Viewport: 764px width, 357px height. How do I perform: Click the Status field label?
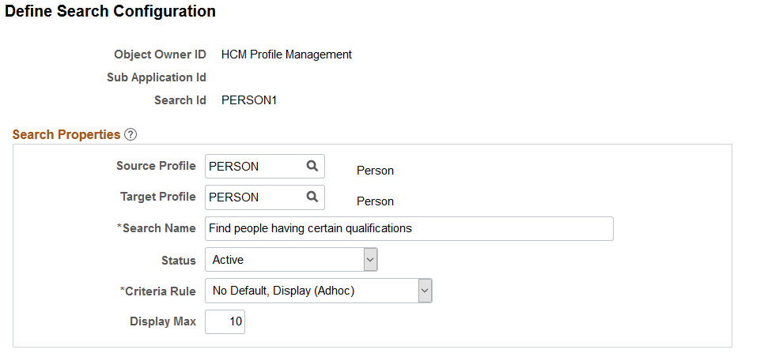179,260
